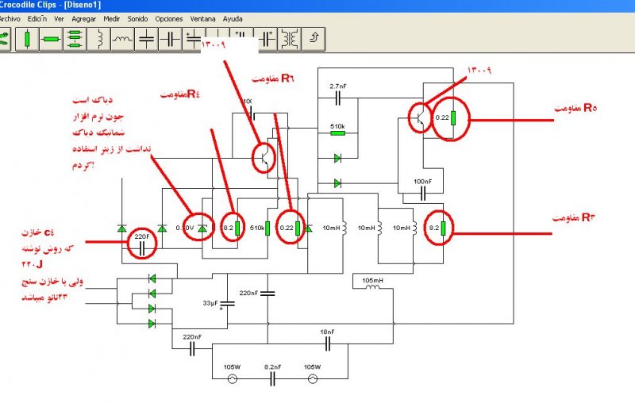Select the 105mH inductor component

click(x=372, y=287)
